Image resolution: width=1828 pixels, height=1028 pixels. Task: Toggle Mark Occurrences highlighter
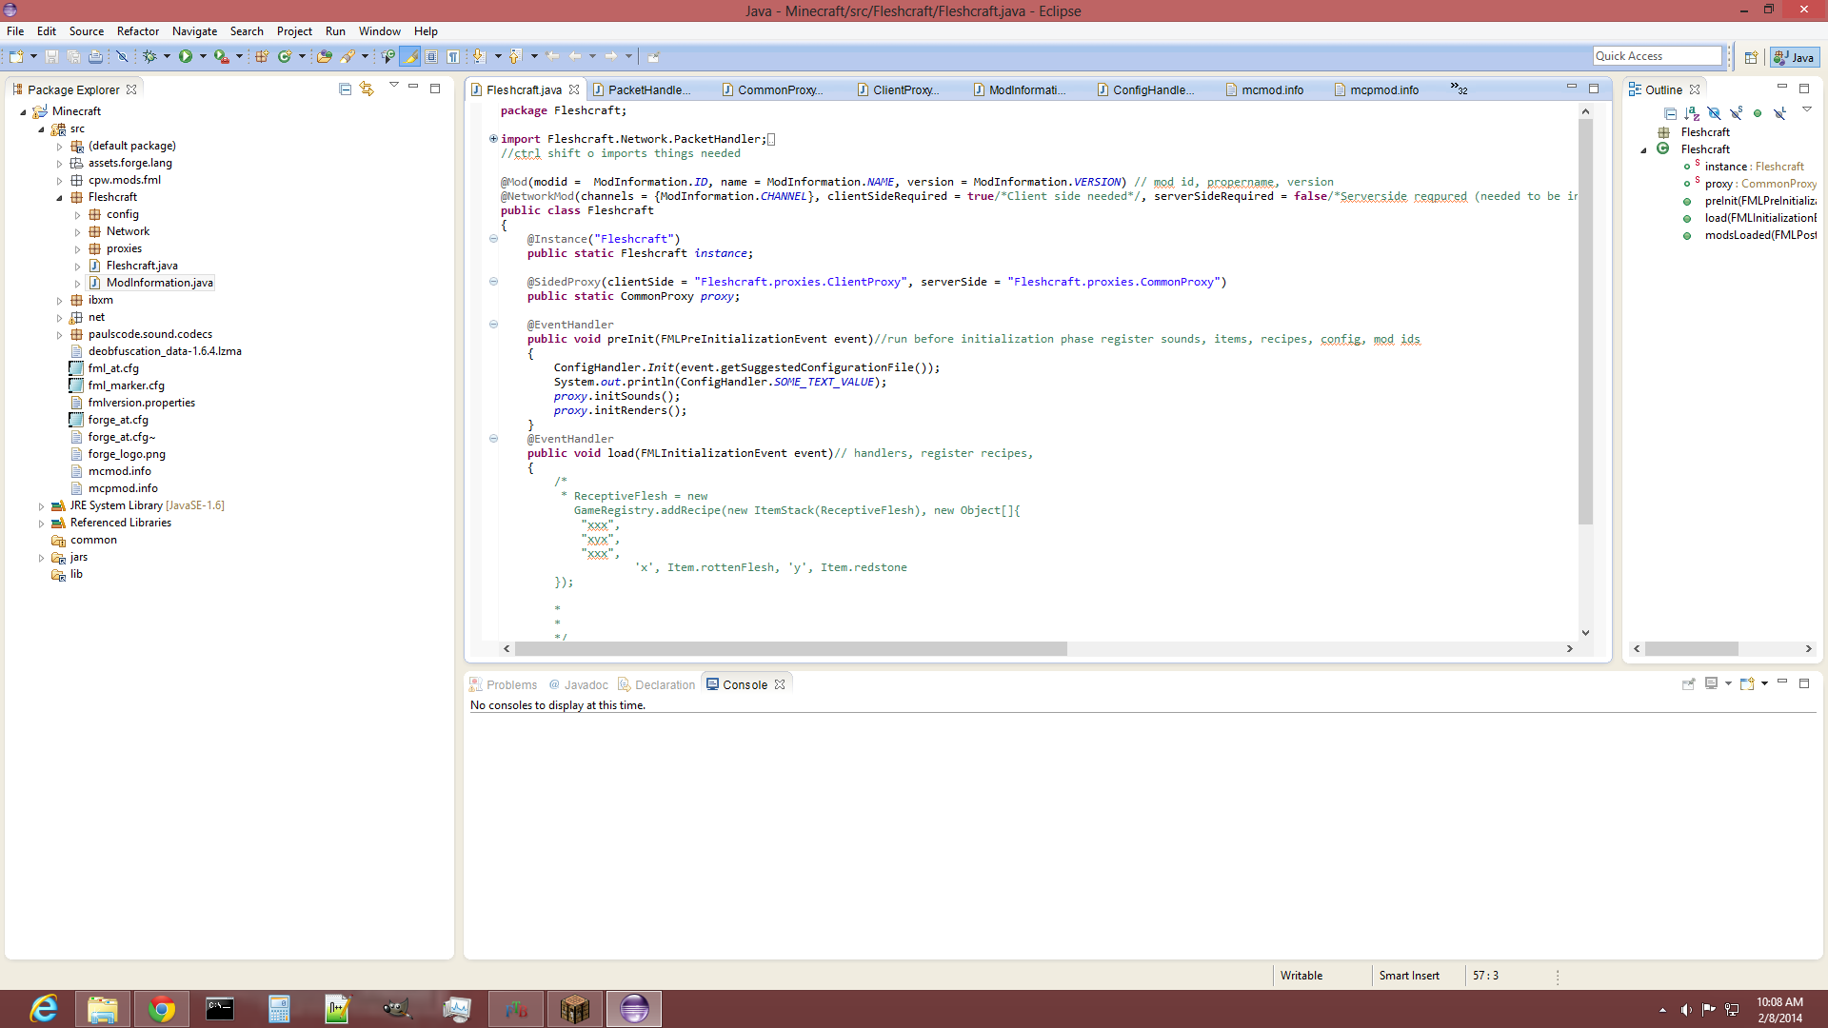coord(410,57)
